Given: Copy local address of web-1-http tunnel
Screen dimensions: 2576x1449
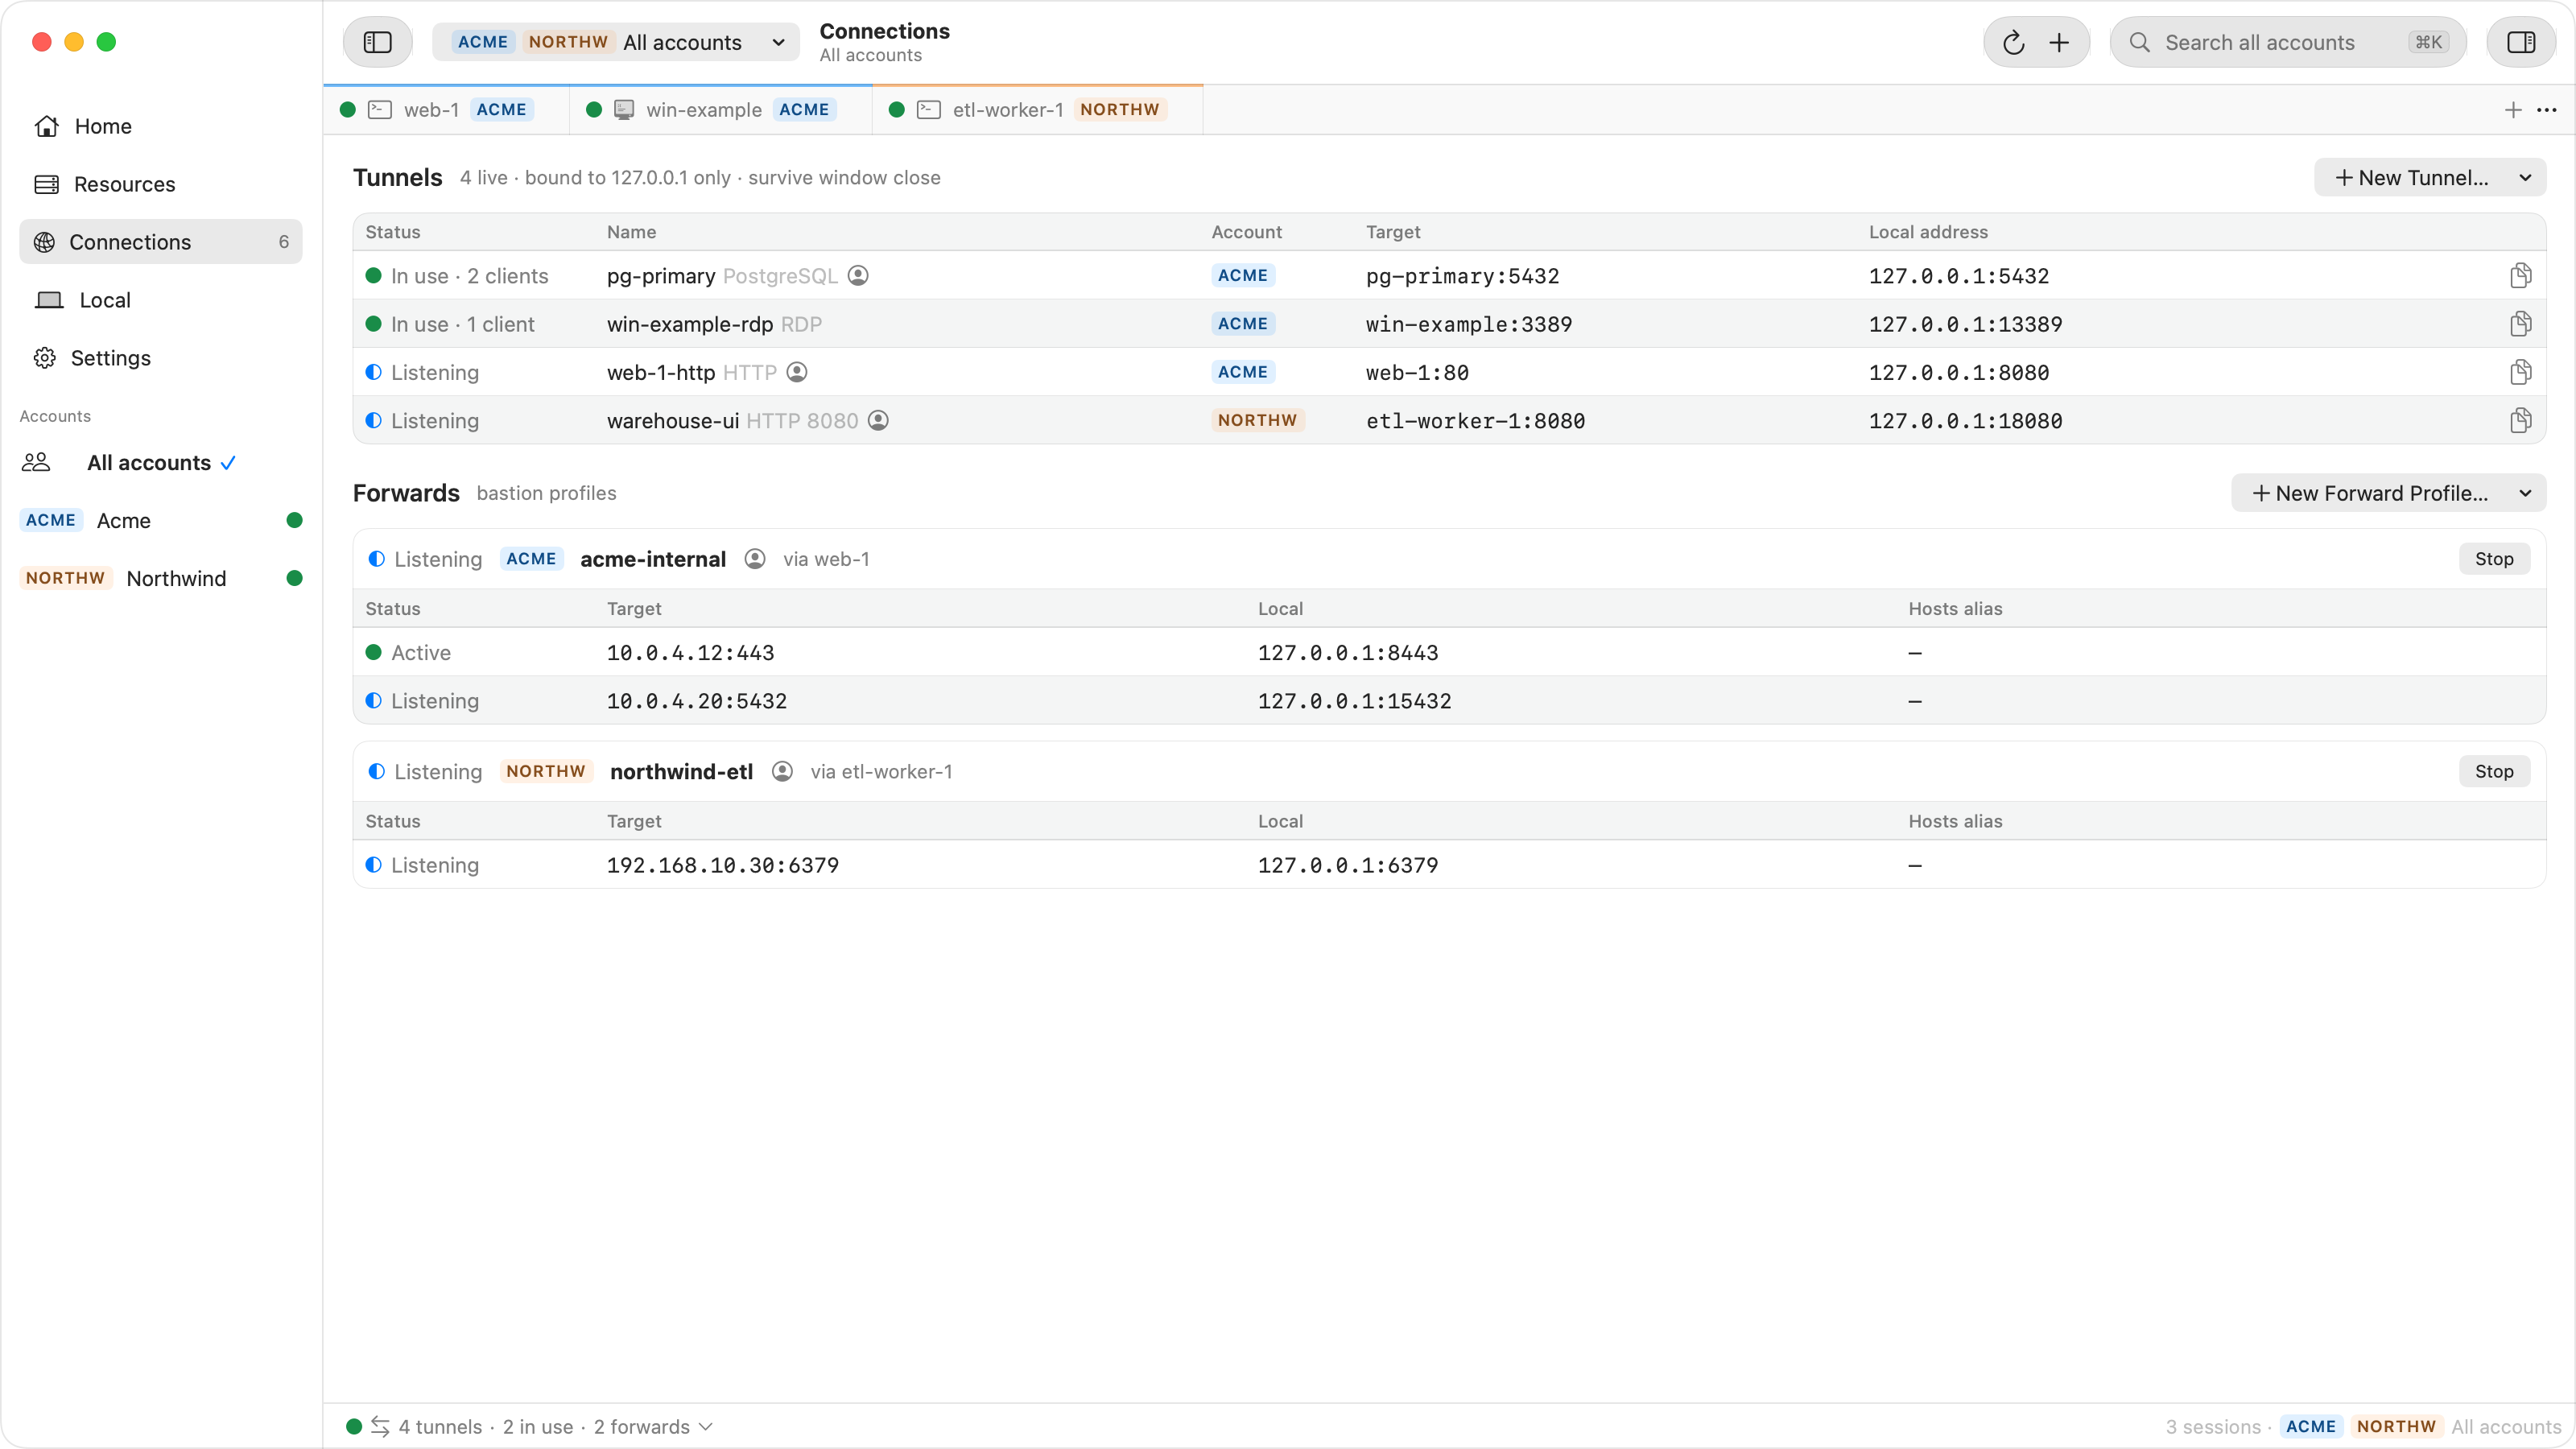Looking at the screenshot, I should 2520,372.
